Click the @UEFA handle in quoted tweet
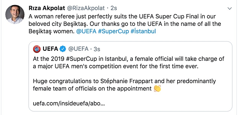Screen dimensions: 239x115 [78, 49]
